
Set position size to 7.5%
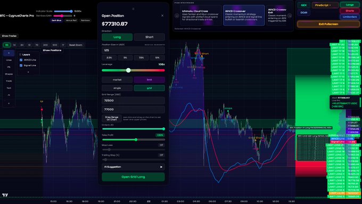(x=141, y=58)
